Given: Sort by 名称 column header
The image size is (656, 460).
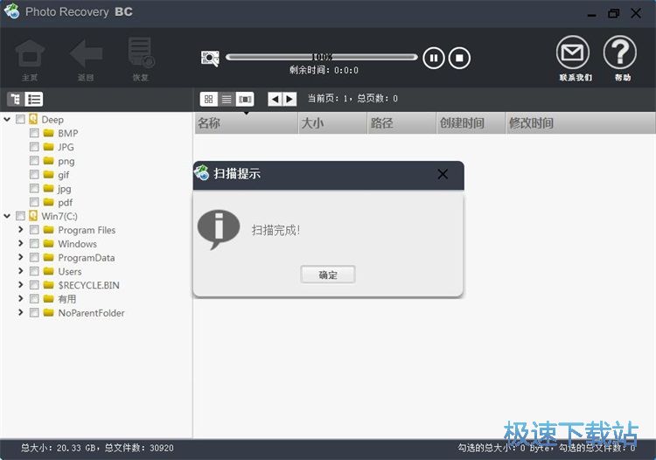Looking at the screenshot, I should [x=246, y=123].
